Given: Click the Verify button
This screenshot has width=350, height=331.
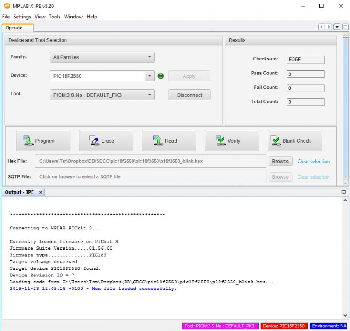Looking at the screenshot, I should [232, 141].
